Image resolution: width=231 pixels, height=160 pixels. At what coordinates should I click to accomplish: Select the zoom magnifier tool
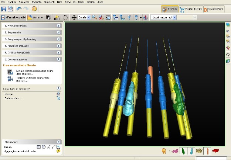click(94, 17)
